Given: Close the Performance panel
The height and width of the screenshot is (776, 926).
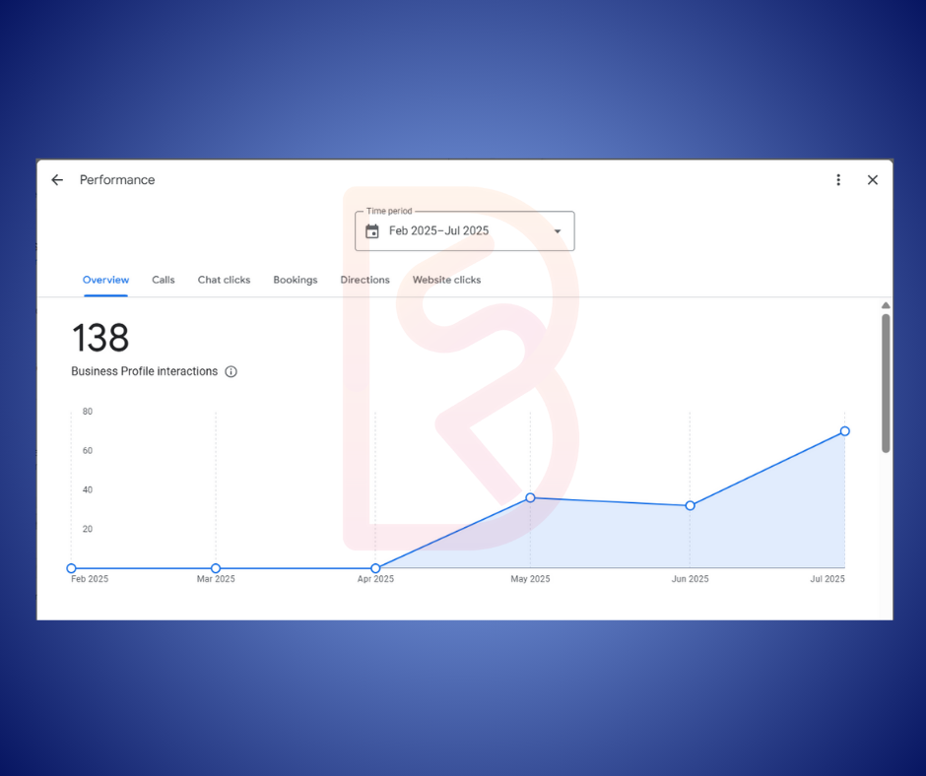Looking at the screenshot, I should pos(872,180).
